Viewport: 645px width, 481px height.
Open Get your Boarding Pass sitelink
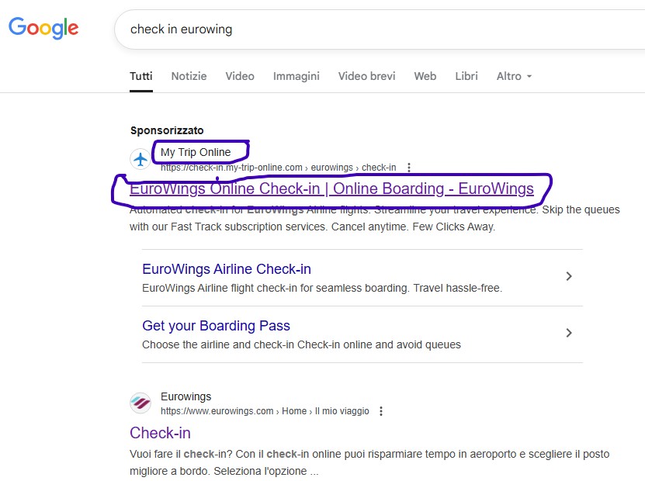pos(216,326)
